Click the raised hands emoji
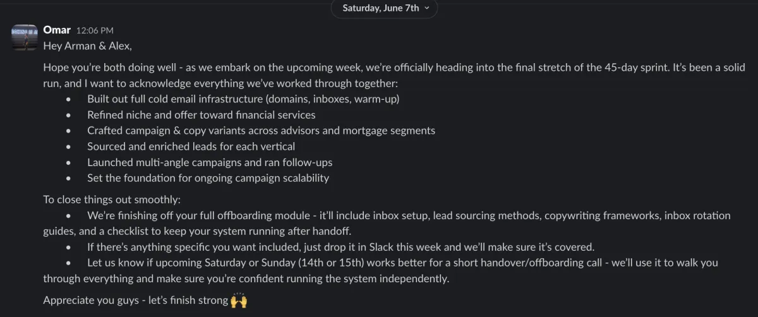Viewport: 758px width, 317px height. (x=239, y=301)
